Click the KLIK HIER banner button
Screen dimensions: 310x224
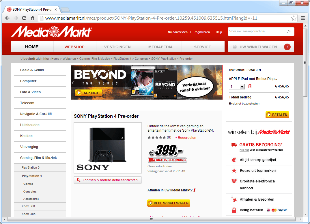click(88, 93)
